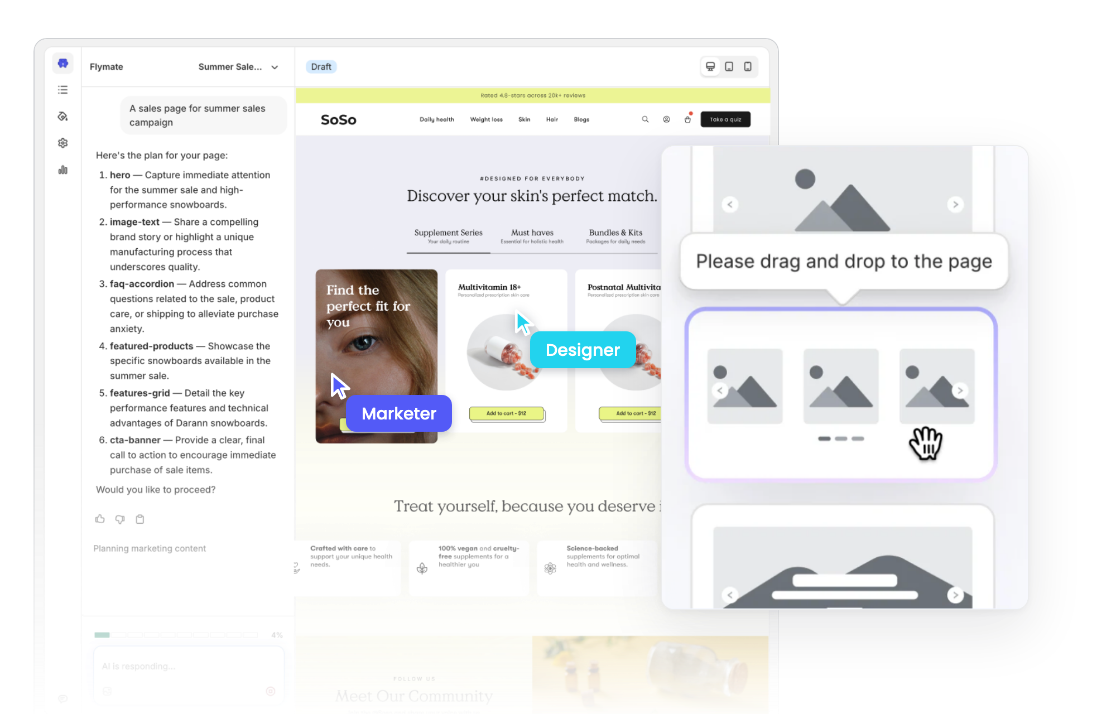Open the shopping bag in SoSo header
Screen dimensions: 1116x714
pyautogui.click(x=688, y=119)
